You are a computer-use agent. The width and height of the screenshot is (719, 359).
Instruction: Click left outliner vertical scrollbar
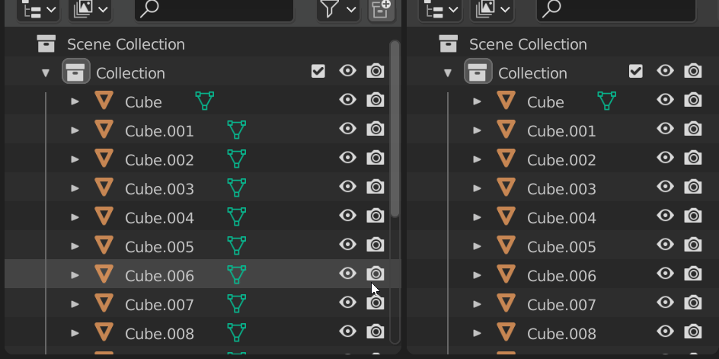click(395, 129)
